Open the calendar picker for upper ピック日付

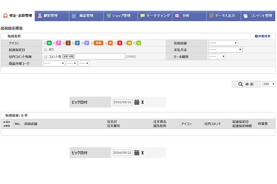point(137,102)
